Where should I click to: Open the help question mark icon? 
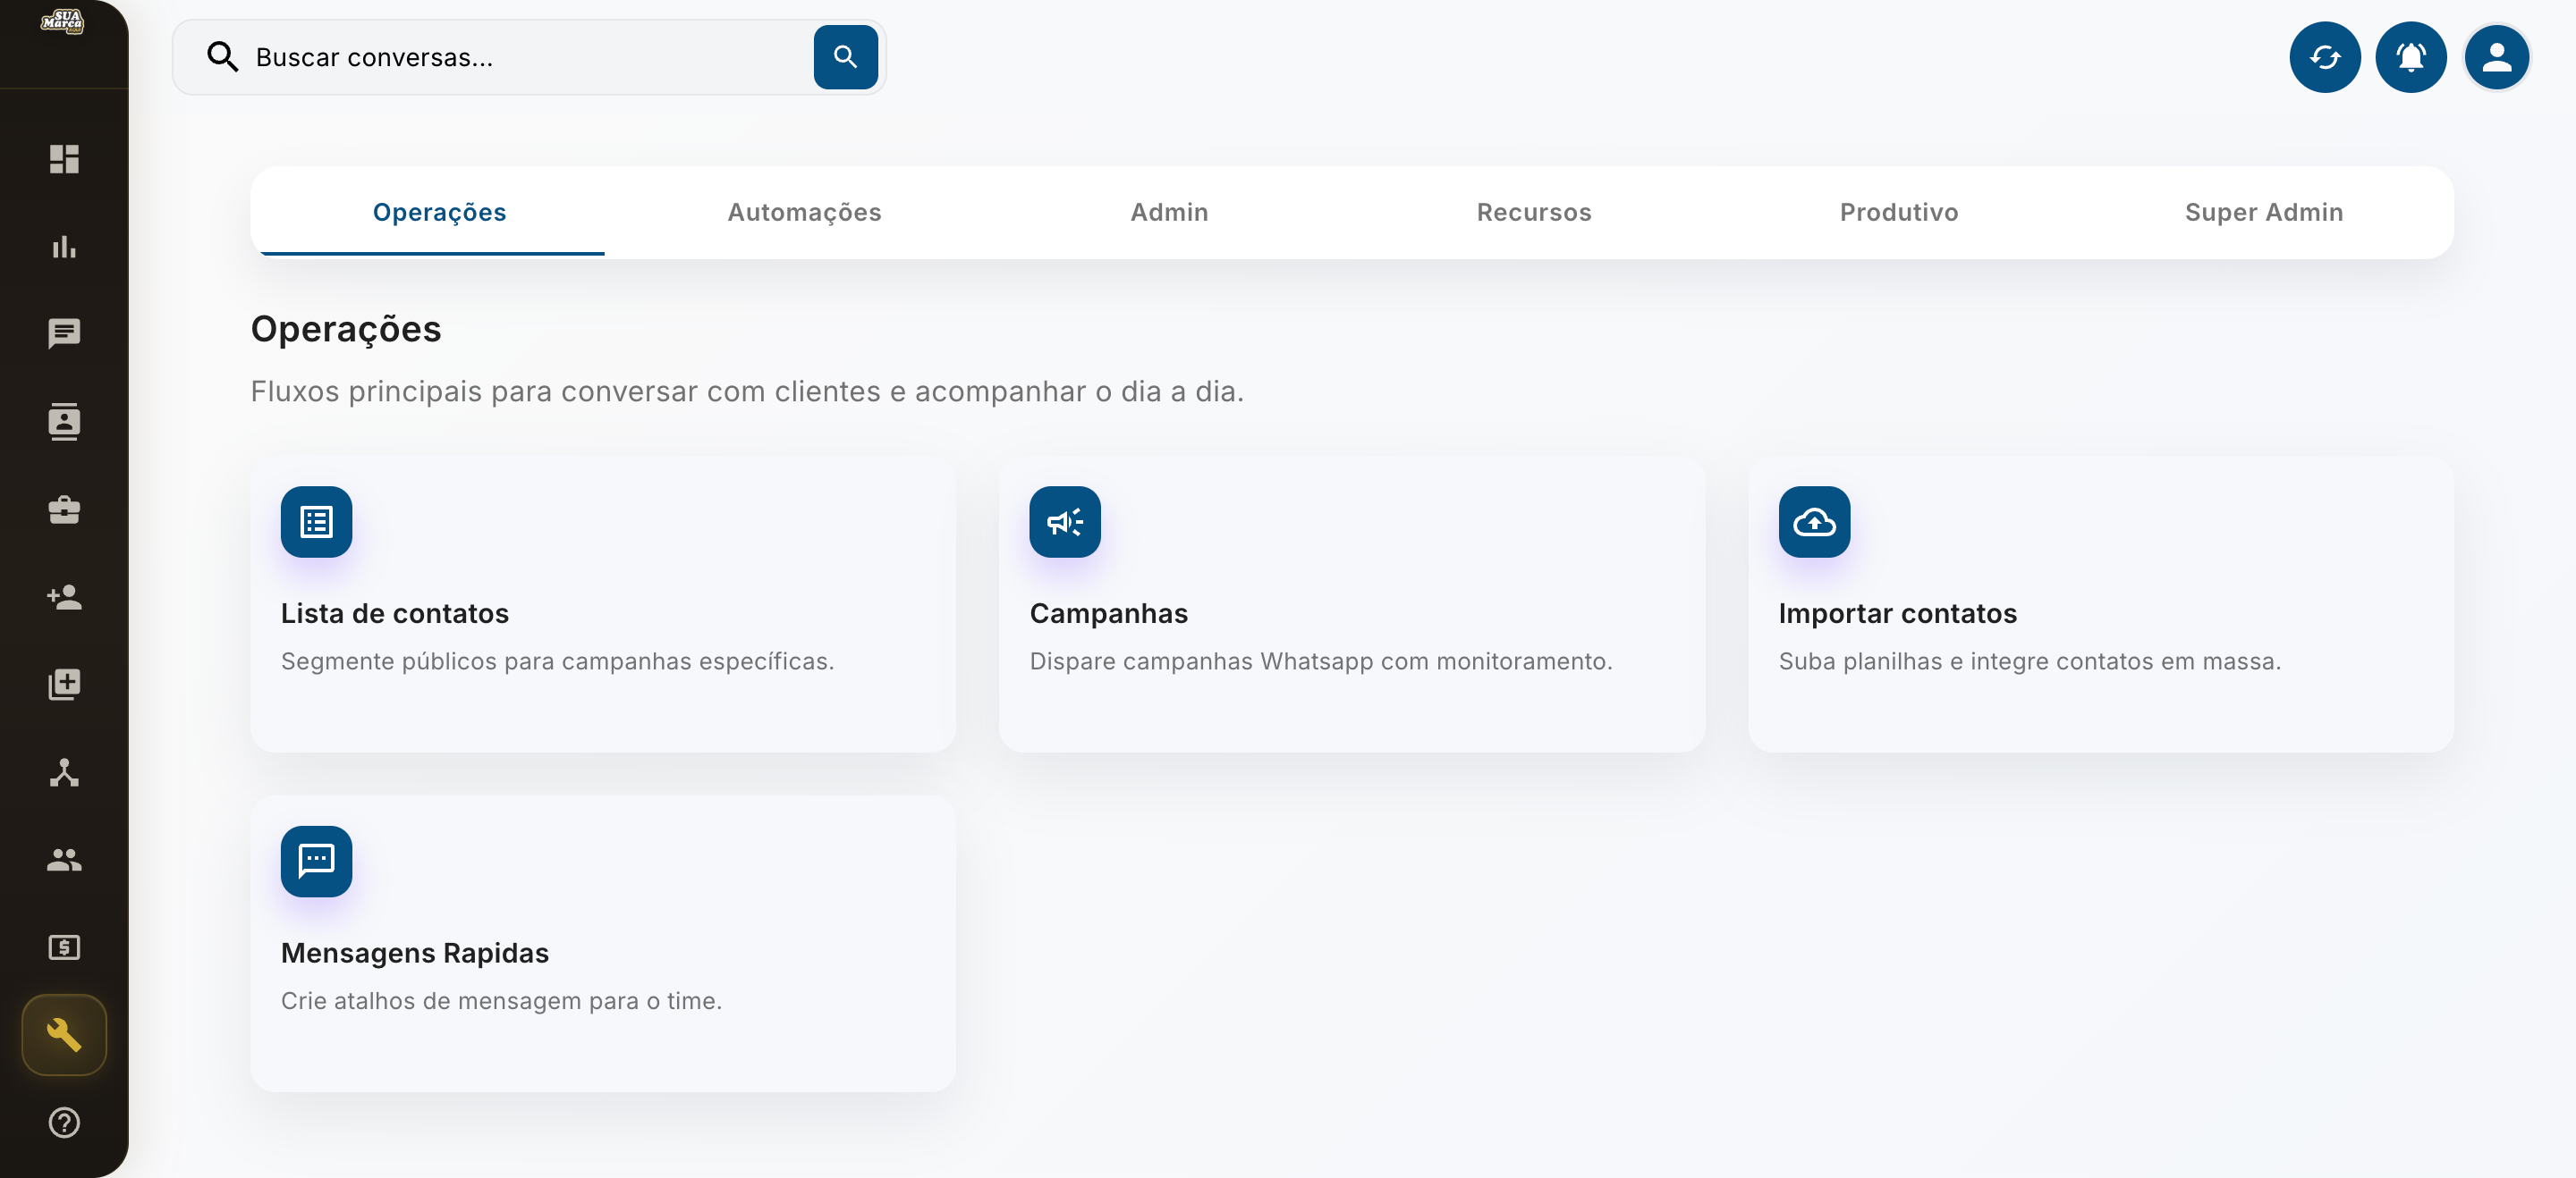tap(64, 1123)
